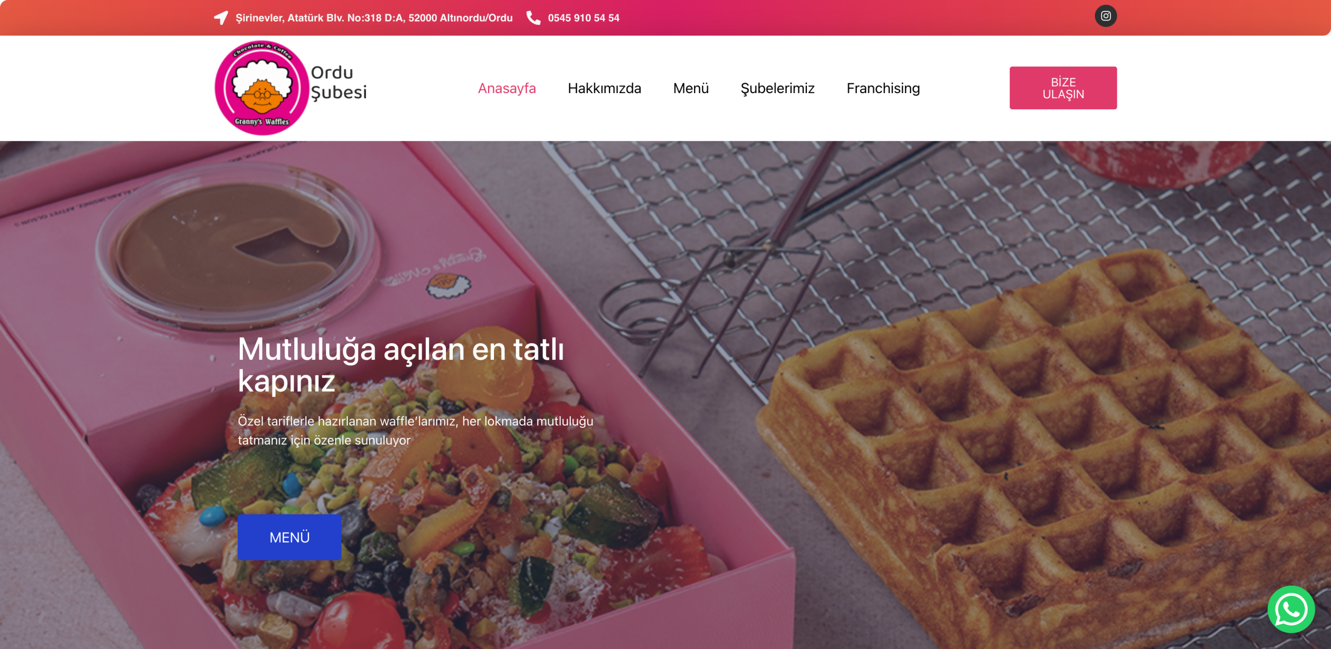This screenshot has height=649, width=1331.
Task: Open the Franchising menu item
Action: pos(883,88)
